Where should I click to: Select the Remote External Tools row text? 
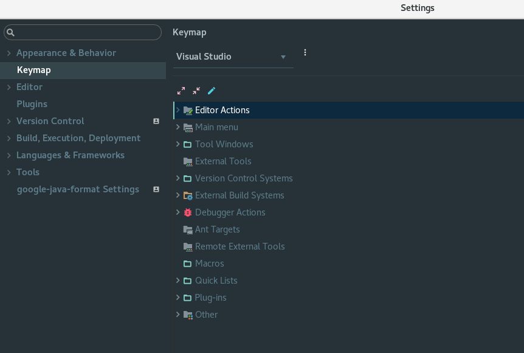point(240,246)
